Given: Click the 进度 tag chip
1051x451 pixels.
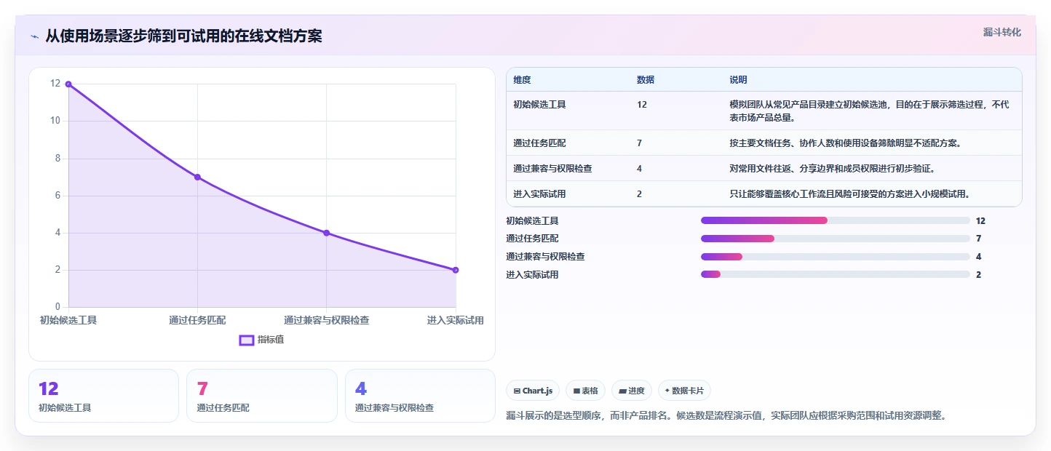Looking at the screenshot, I should (x=632, y=391).
